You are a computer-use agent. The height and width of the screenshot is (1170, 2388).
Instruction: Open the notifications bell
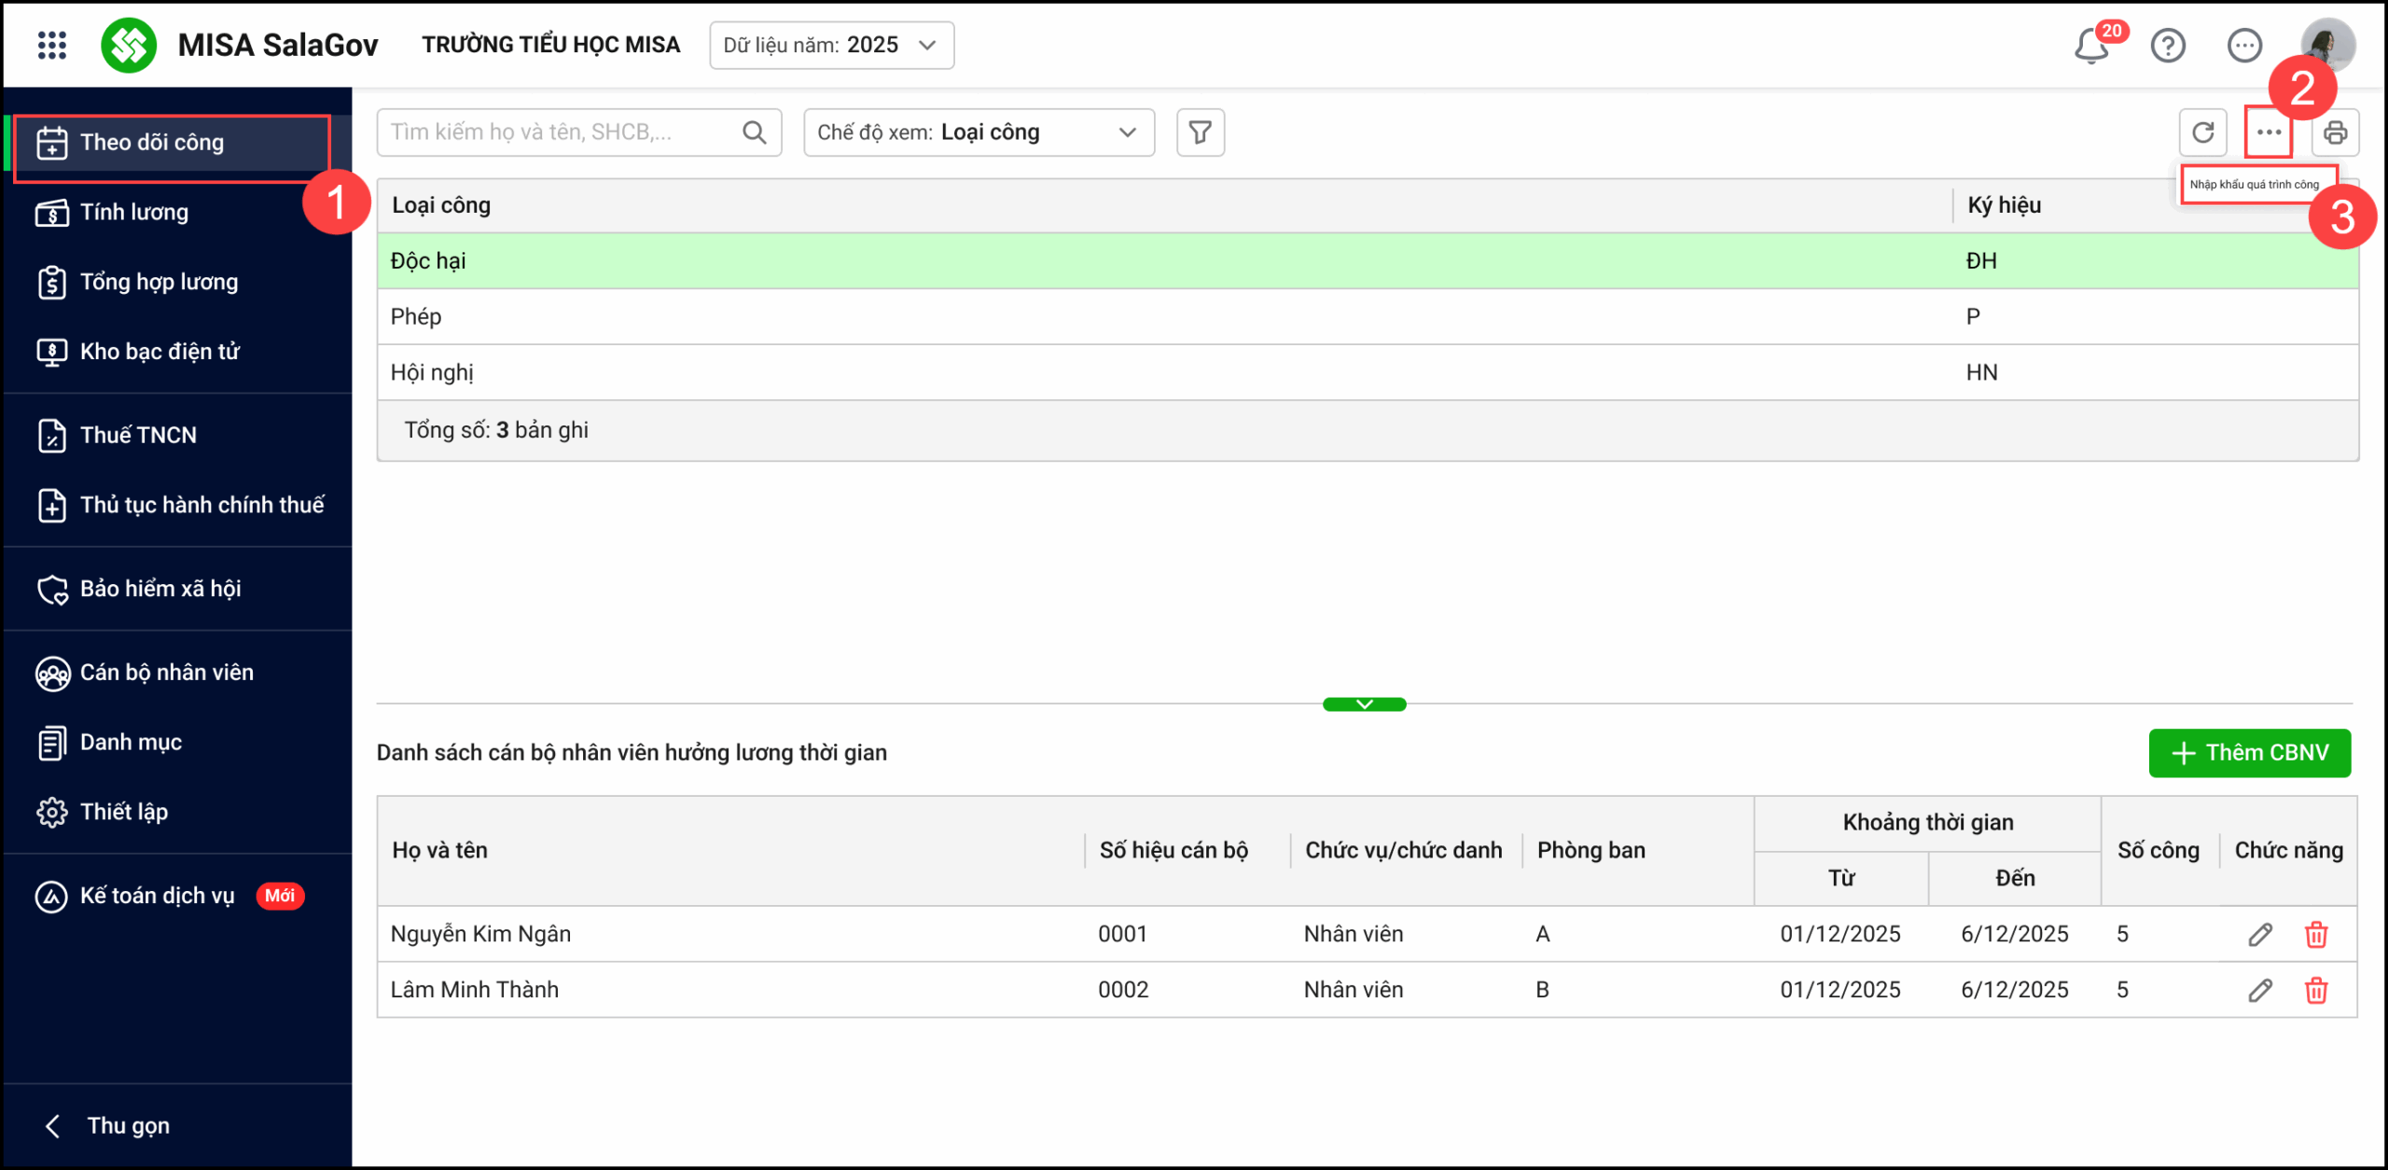tap(2091, 46)
